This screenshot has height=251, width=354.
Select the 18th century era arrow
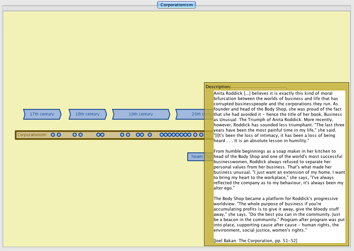[88, 114]
